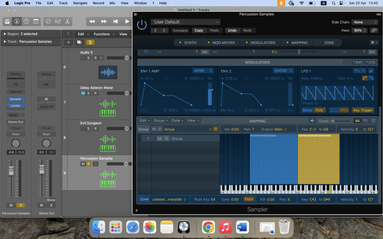
Task: Open Spotlight search in the menu bar
Action: [x=333, y=3]
